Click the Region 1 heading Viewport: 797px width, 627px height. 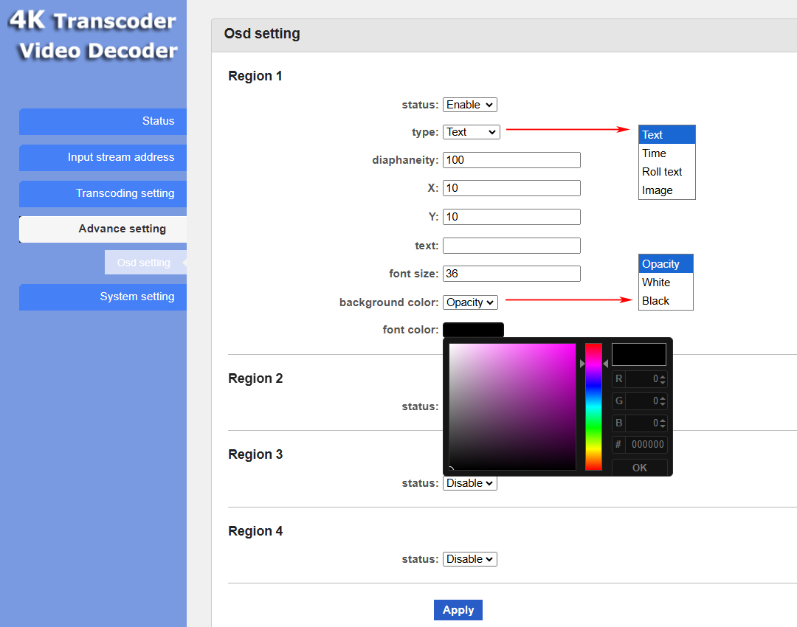(x=255, y=76)
